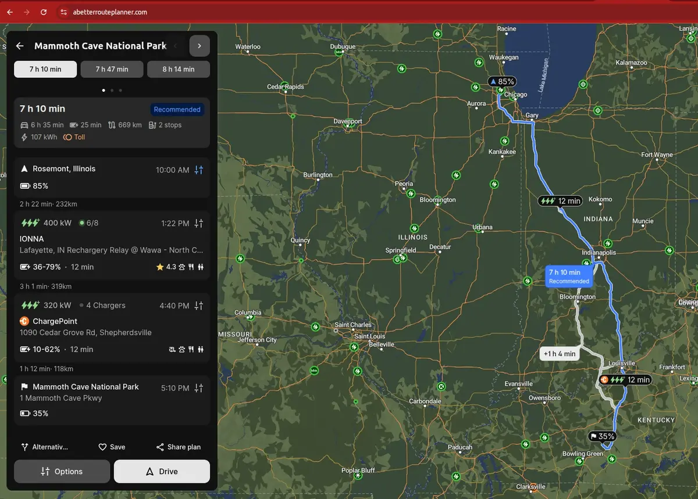
Task: Click the 10:00 AM departure time
Action: 173,170
